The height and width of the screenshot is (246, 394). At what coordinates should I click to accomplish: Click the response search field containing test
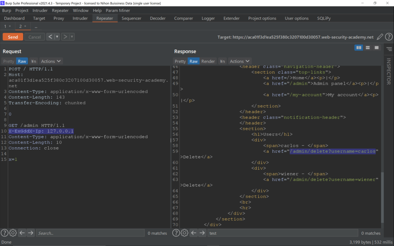(x=283, y=233)
